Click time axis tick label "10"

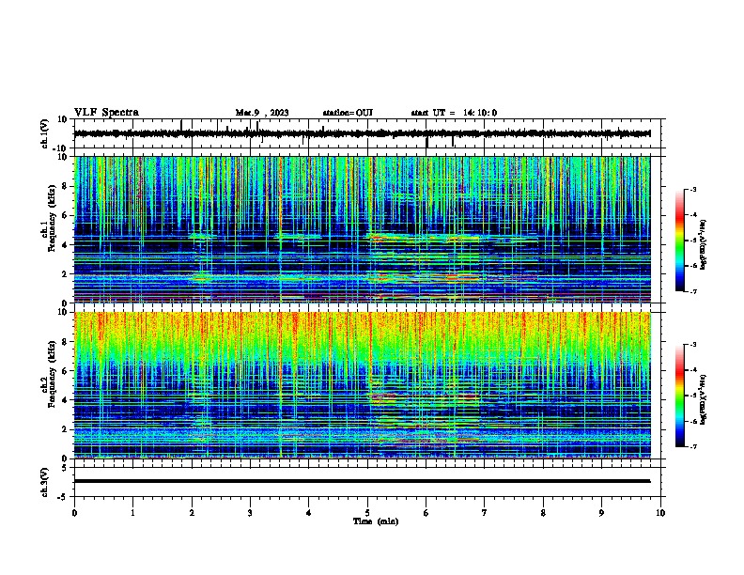[660, 513]
